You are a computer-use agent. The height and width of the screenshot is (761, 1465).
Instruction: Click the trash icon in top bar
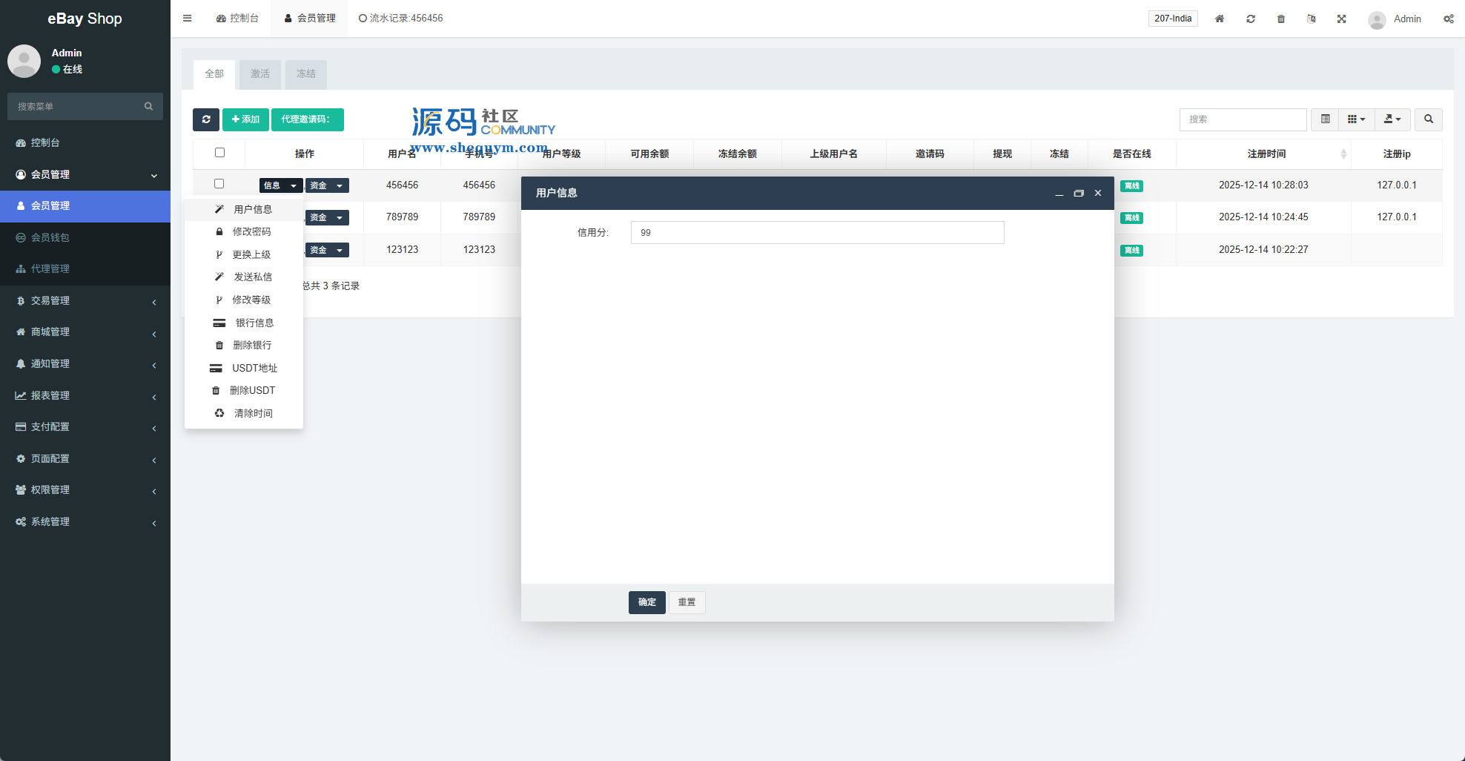pos(1281,19)
